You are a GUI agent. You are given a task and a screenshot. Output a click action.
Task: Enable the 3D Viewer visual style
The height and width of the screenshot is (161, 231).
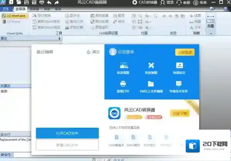(x=12, y=22)
